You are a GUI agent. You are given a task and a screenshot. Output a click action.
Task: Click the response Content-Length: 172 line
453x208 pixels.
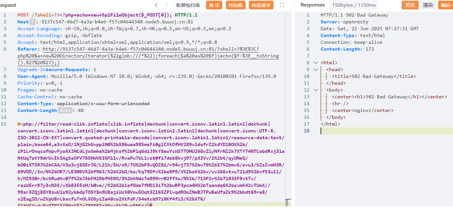click(x=347, y=49)
